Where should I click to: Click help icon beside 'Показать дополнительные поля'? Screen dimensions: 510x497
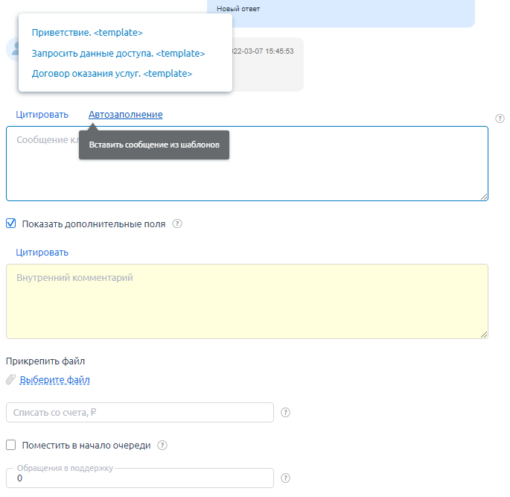[x=177, y=224]
